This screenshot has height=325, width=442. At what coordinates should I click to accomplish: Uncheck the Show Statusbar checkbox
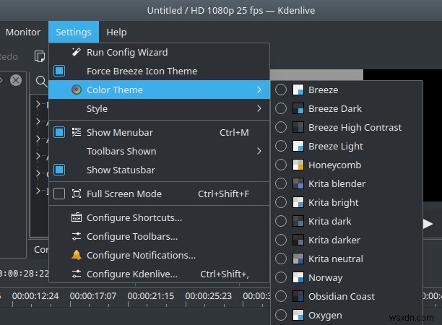(x=59, y=170)
